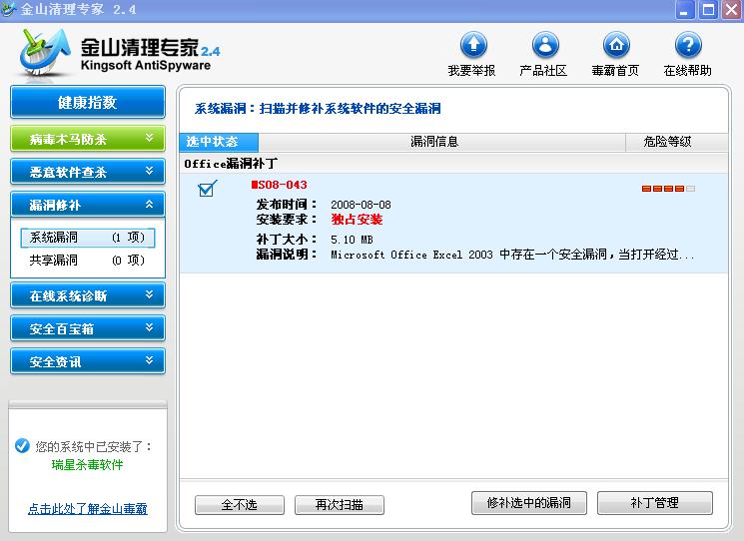Collapse the 漏洞修补 section chevron
Image resolution: width=744 pixels, height=541 pixels.
point(150,204)
